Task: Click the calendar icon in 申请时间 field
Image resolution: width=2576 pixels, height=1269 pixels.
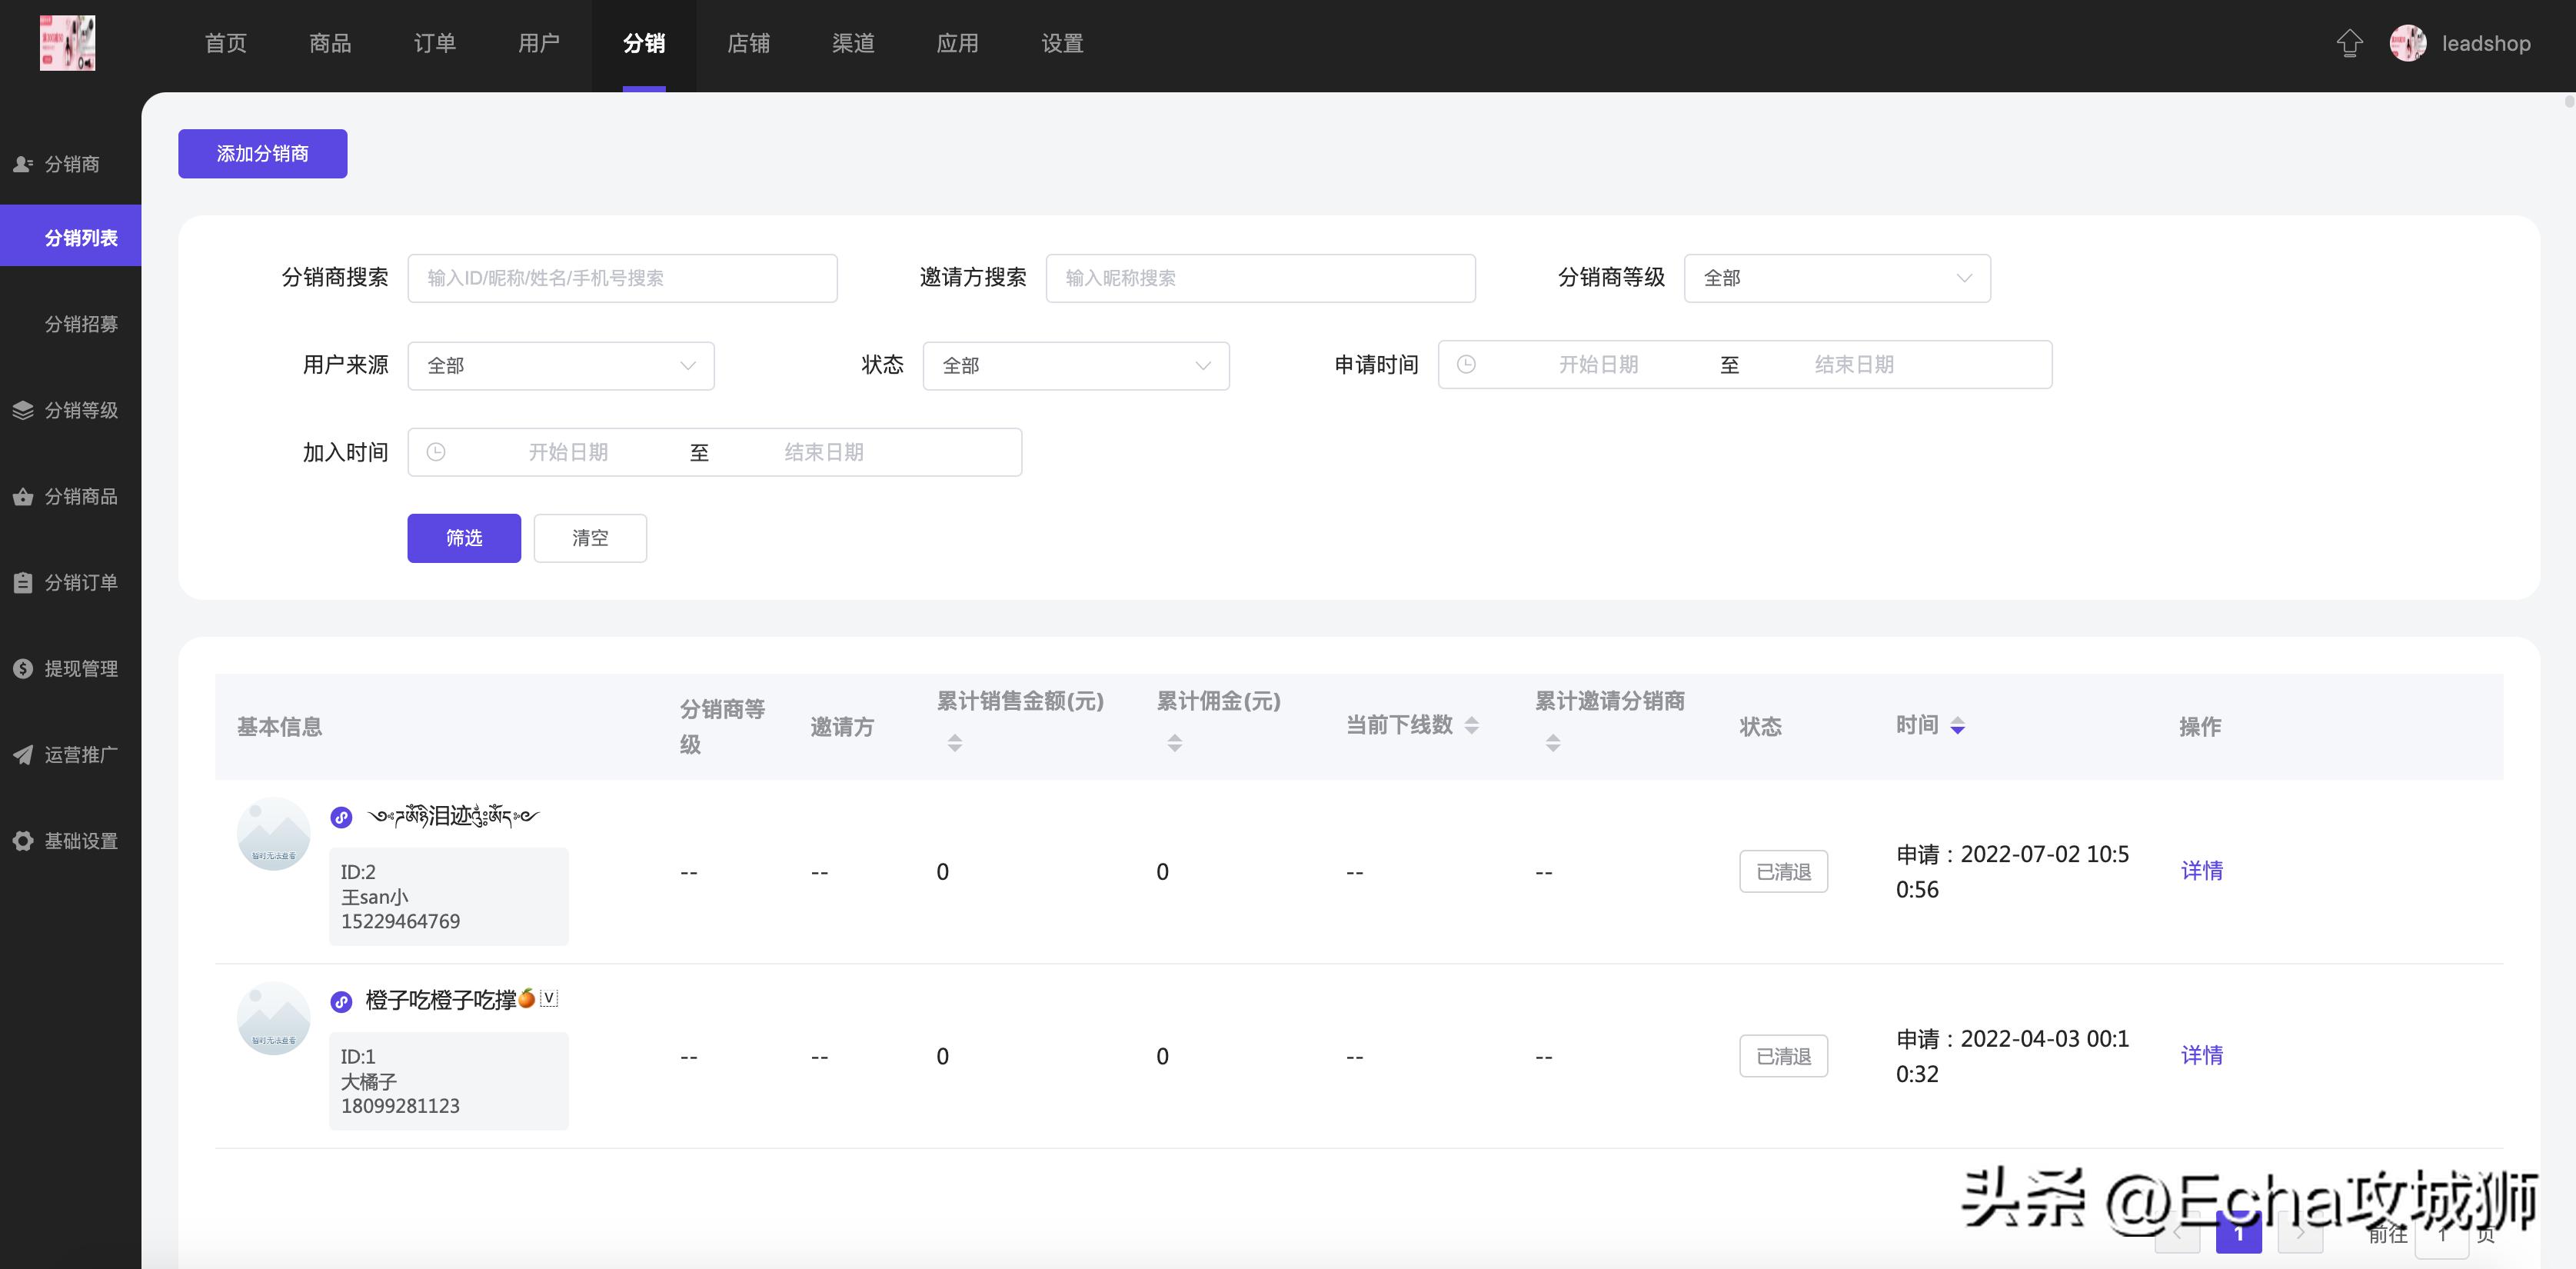Action: click(x=1466, y=364)
